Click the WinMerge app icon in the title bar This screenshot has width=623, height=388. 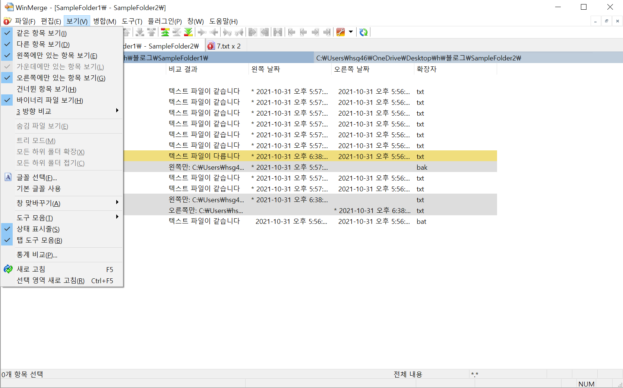click(9, 7)
